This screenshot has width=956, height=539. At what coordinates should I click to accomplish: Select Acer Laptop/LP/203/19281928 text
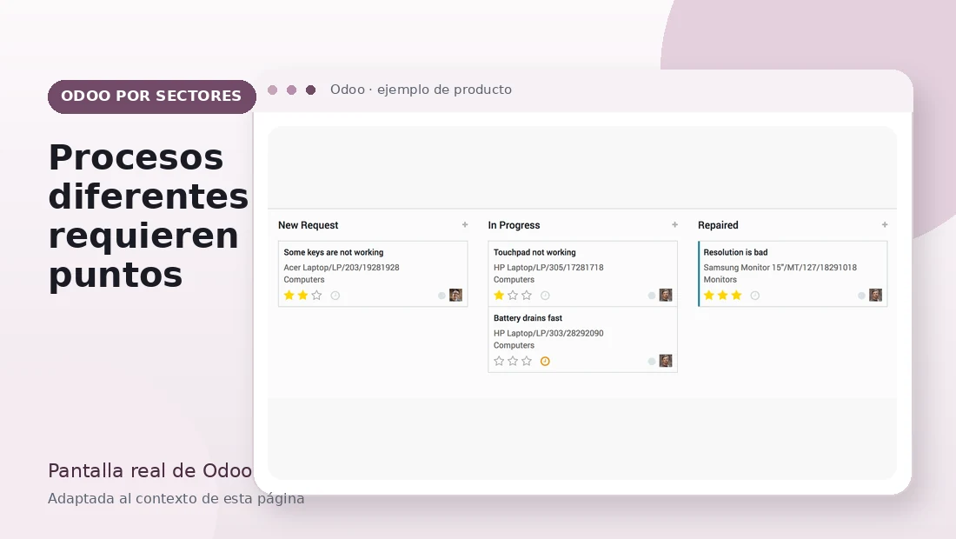[x=342, y=267]
